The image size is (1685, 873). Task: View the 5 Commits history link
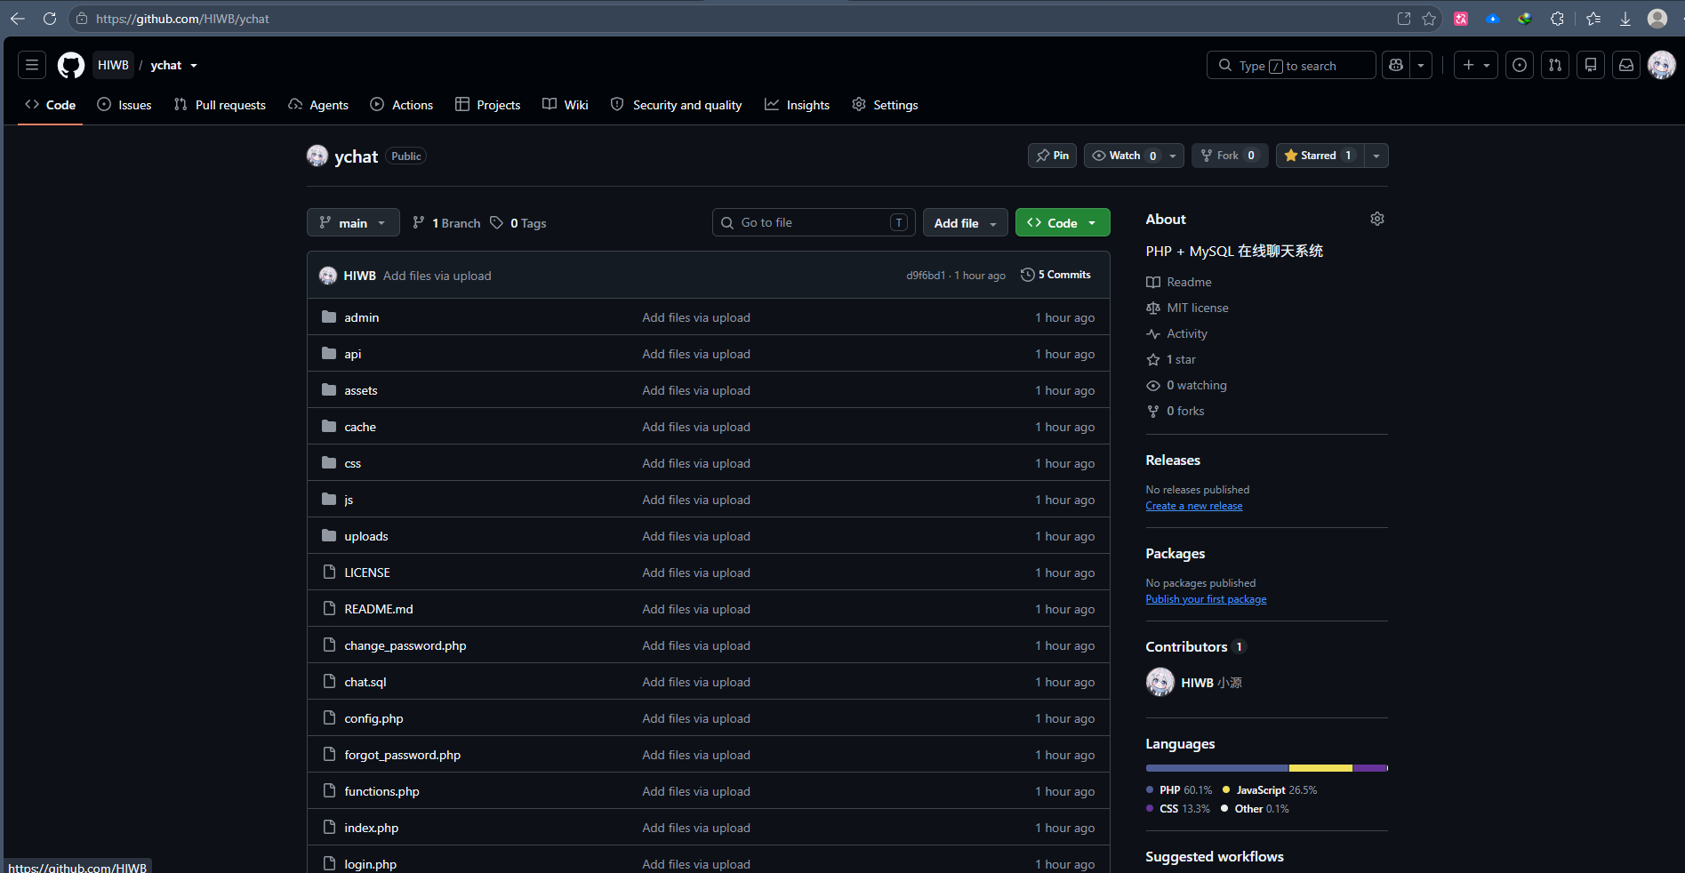click(x=1055, y=275)
